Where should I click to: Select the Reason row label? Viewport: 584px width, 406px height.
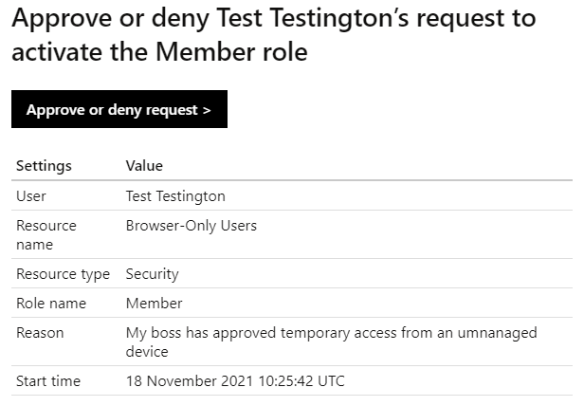pos(40,333)
